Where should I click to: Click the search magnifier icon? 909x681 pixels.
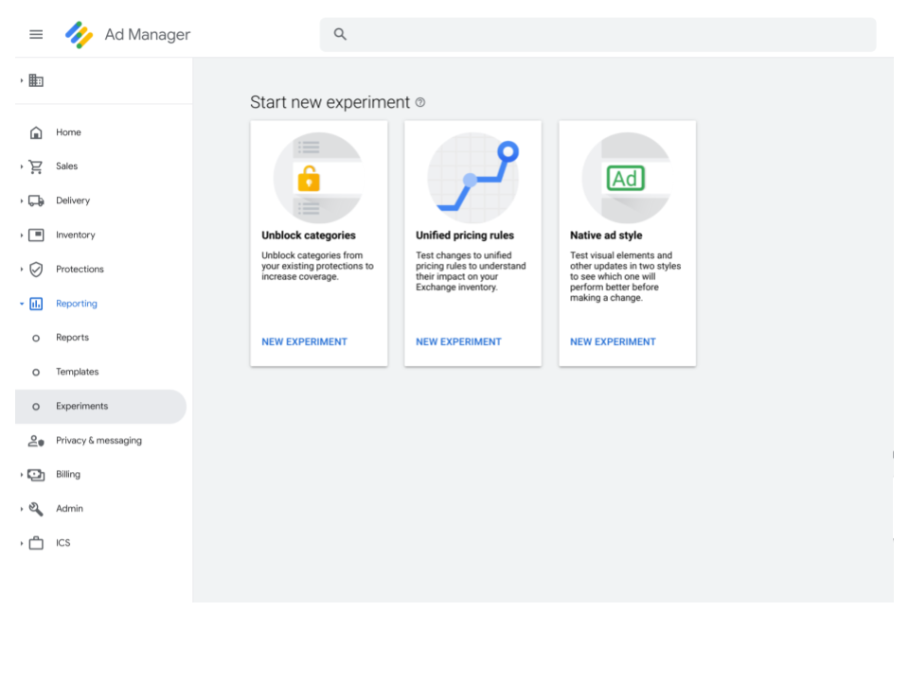coord(340,34)
